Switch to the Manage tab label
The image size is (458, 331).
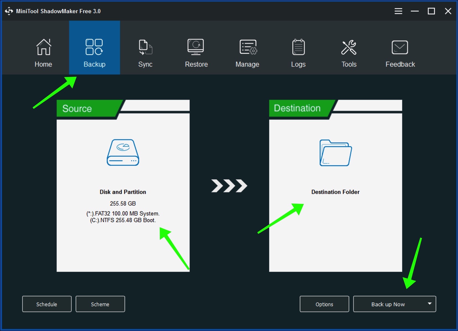pyautogui.click(x=247, y=64)
